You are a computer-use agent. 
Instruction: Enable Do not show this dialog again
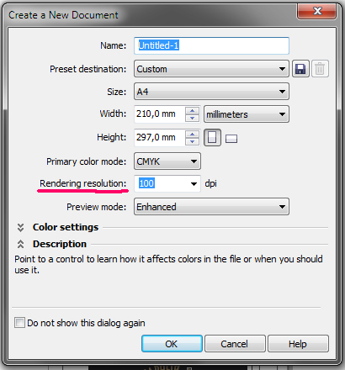tap(19, 323)
